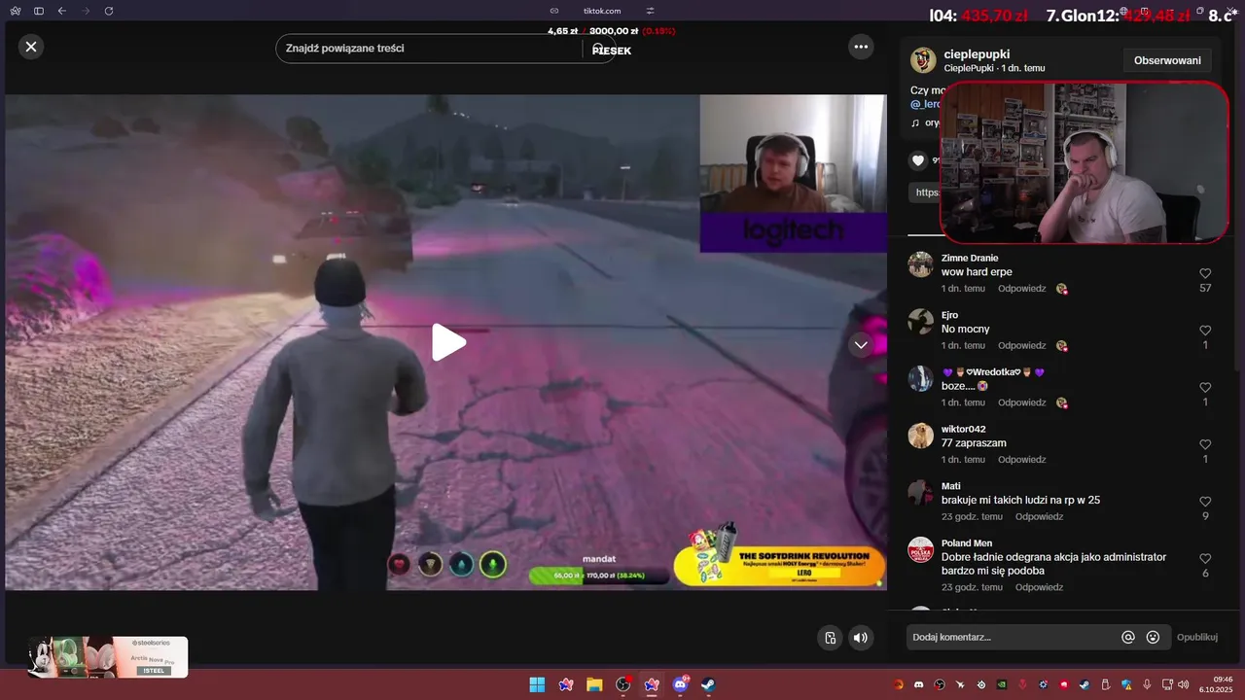Reload the tiktok.com page
Image resolution: width=1245 pixels, height=700 pixels.
(109, 11)
